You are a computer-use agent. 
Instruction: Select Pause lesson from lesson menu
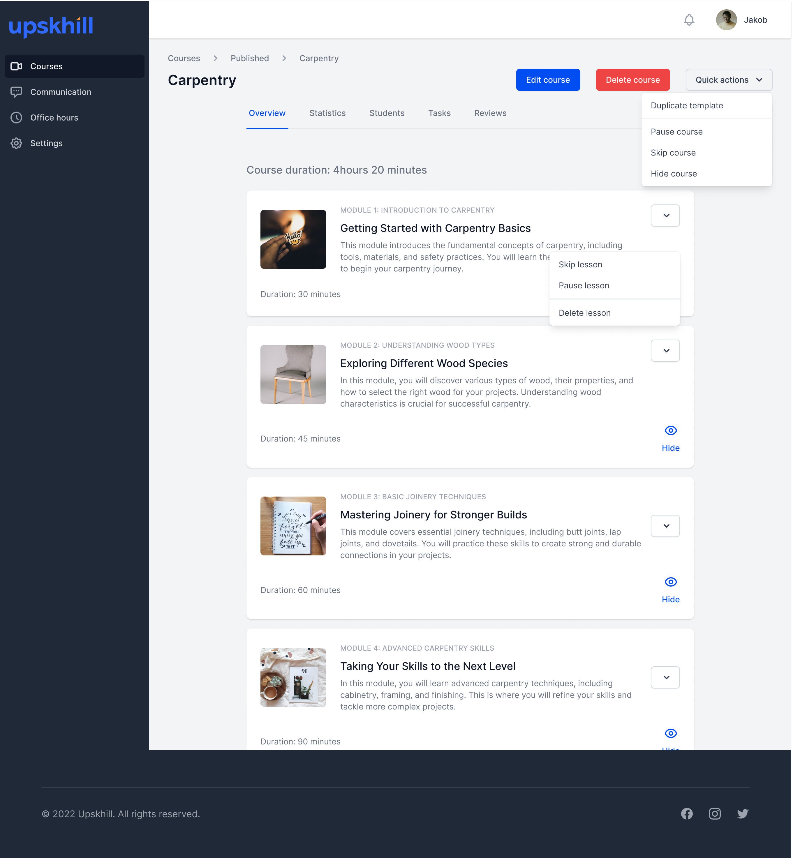click(x=584, y=286)
